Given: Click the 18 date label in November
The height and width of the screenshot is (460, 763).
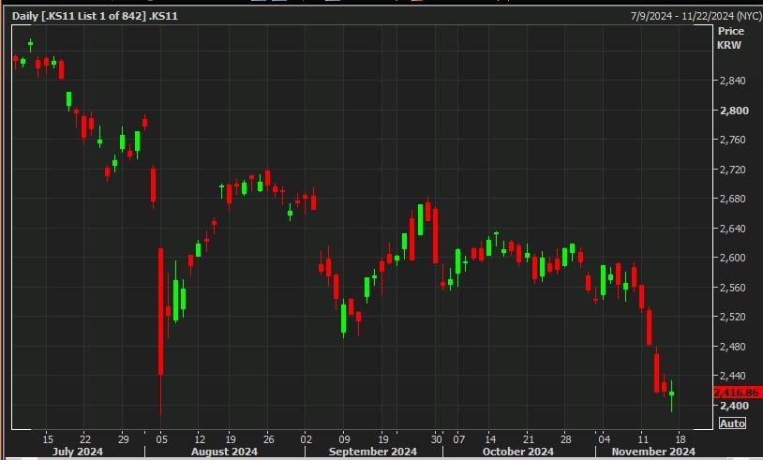Looking at the screenshot, I should click(x=681, y=439).
